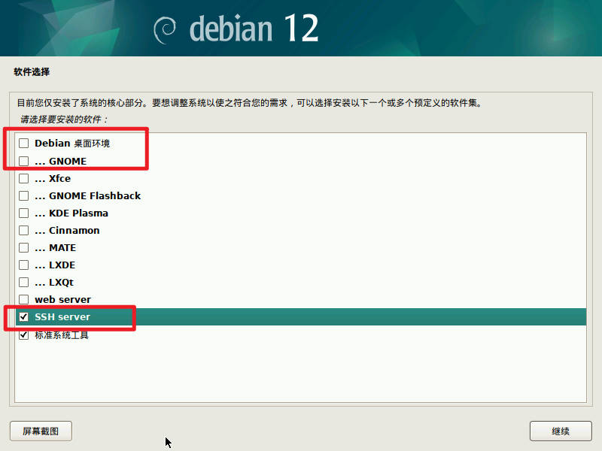The image size is (602, 451).
Task: Click the Debian swirl logo
Action: click(165, 30)
